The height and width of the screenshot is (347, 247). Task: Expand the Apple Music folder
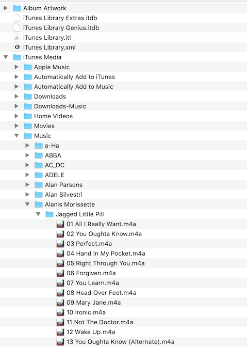click(17, 67)
